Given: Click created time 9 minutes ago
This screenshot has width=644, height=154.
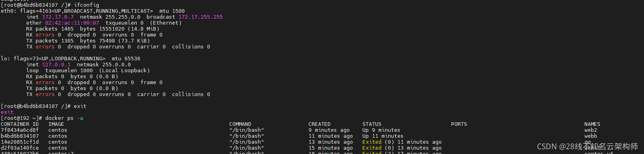Looking at the screenshot, I should [x=329, y=130].
